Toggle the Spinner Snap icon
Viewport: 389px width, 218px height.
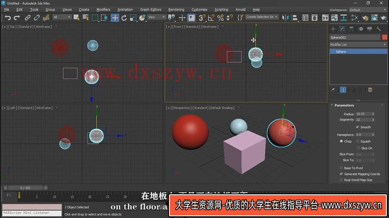tap(230, 18)
